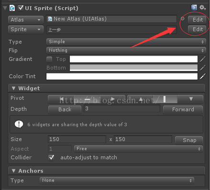Image resolution: width=210 pixels, height=190 pixels.
Task: Click the Depth value field showing 3
Action: (x=122, y=109)
